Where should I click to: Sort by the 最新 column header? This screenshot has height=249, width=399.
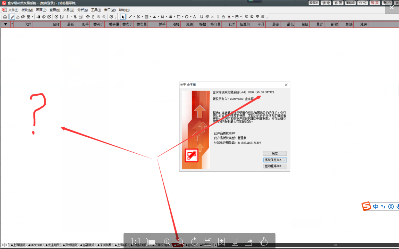pos(68,24)
